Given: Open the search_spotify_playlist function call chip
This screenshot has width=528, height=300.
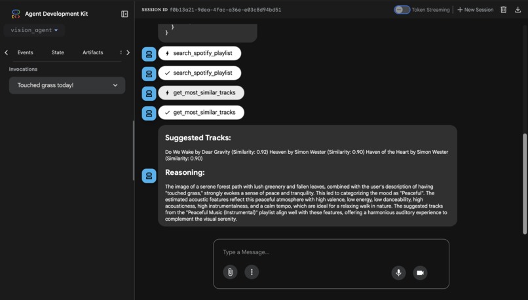Looking at the screenshot, I should click(x=200, y=53).
